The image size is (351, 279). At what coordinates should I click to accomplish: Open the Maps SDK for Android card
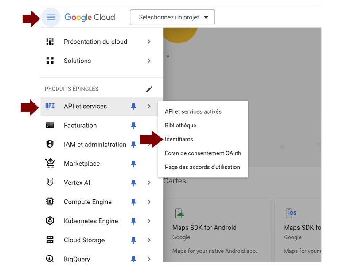coord(217,230)
